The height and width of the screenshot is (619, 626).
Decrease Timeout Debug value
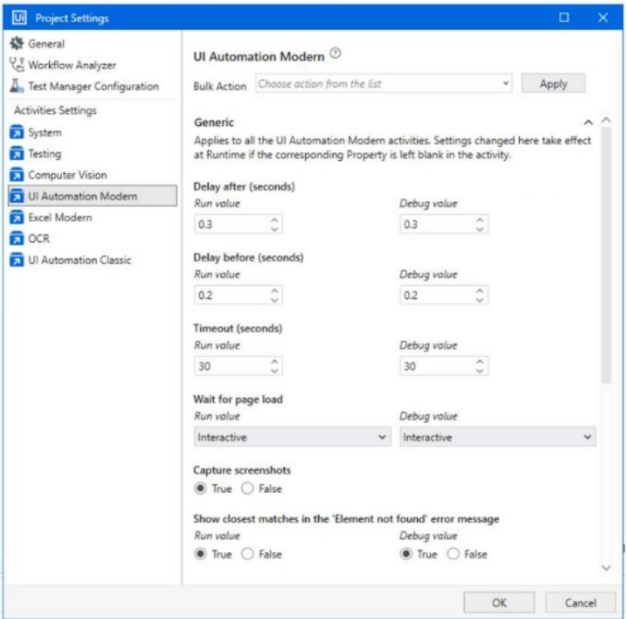(480, 370)
